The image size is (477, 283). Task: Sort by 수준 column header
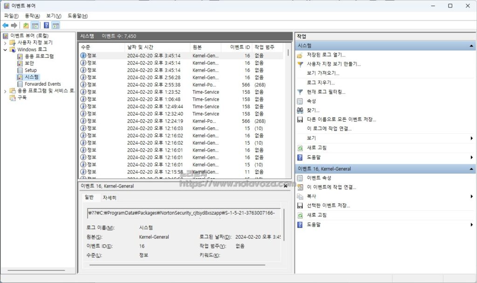click(102, 47)
